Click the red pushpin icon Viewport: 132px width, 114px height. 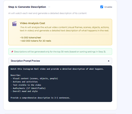[x=12, y=52]
